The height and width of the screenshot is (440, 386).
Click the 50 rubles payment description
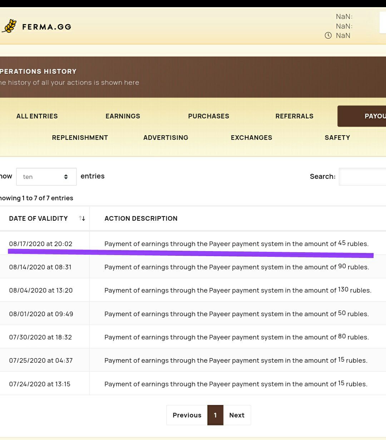coord(237,314)
